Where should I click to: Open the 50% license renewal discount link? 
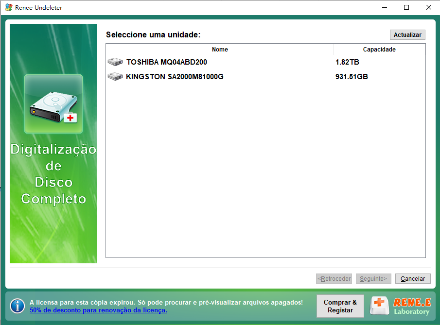coord(98,310)
